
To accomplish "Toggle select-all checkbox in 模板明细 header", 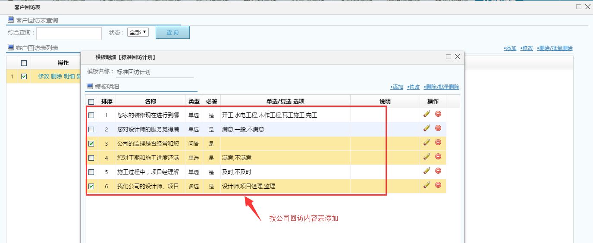I will point(91,102).
